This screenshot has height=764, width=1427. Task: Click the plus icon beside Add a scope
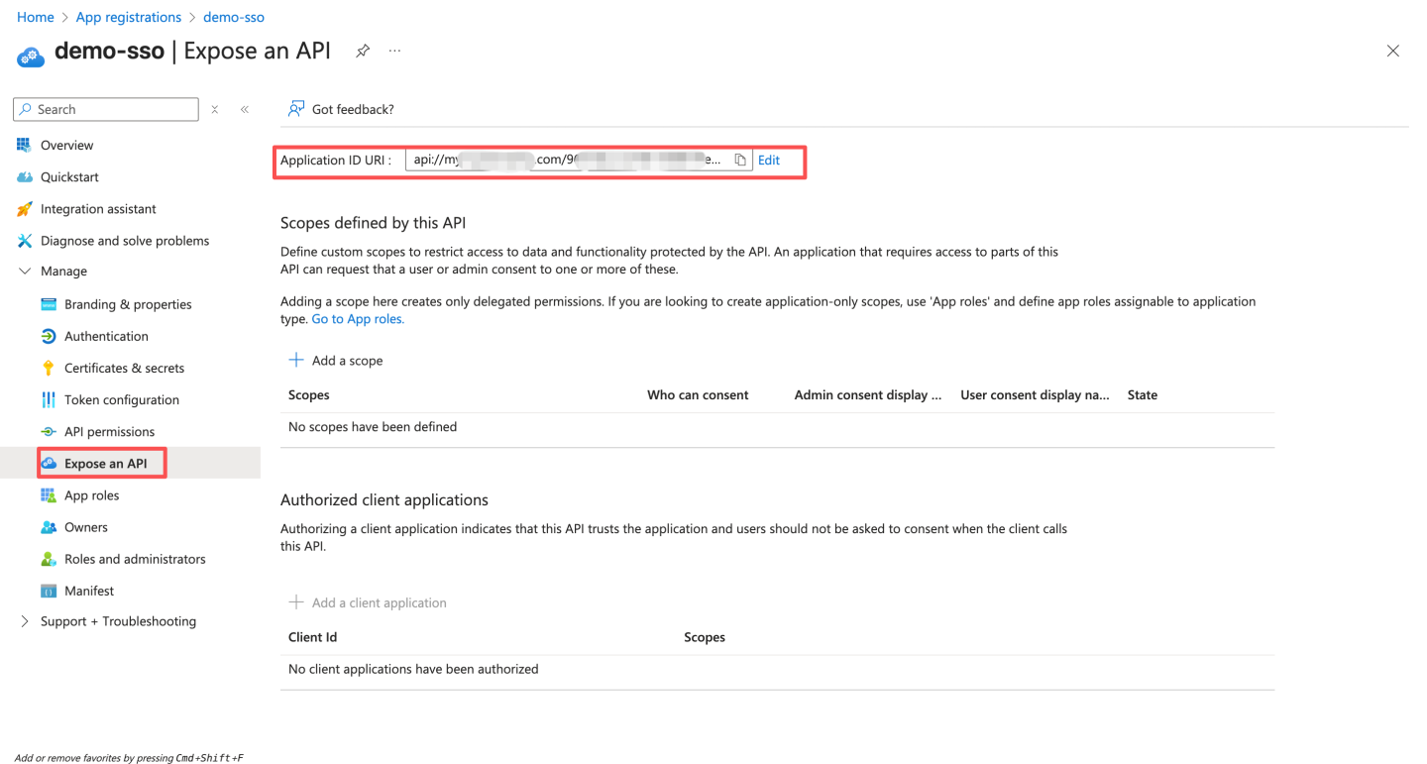pyautogui.click(x=296, y=360)
